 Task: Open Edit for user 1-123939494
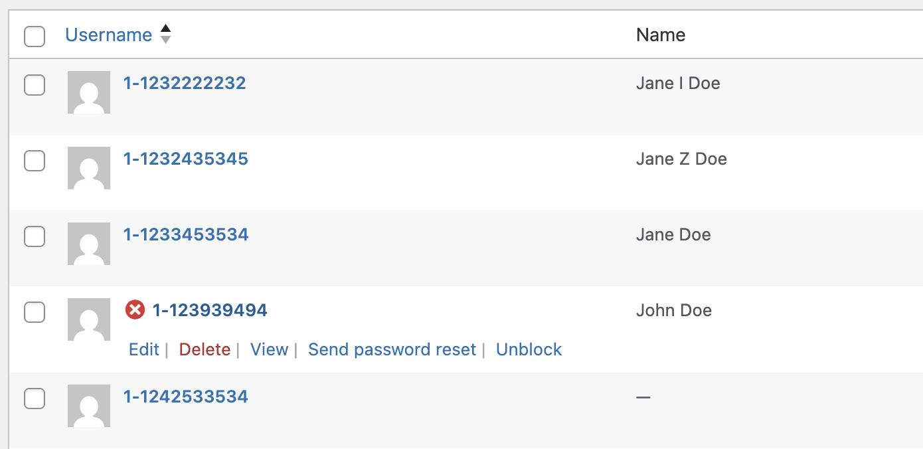coord(144,349)
